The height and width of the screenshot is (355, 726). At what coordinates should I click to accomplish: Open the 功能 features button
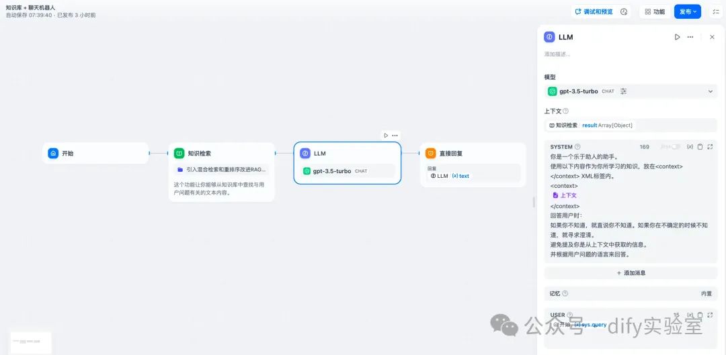click(x=655, y=12)
